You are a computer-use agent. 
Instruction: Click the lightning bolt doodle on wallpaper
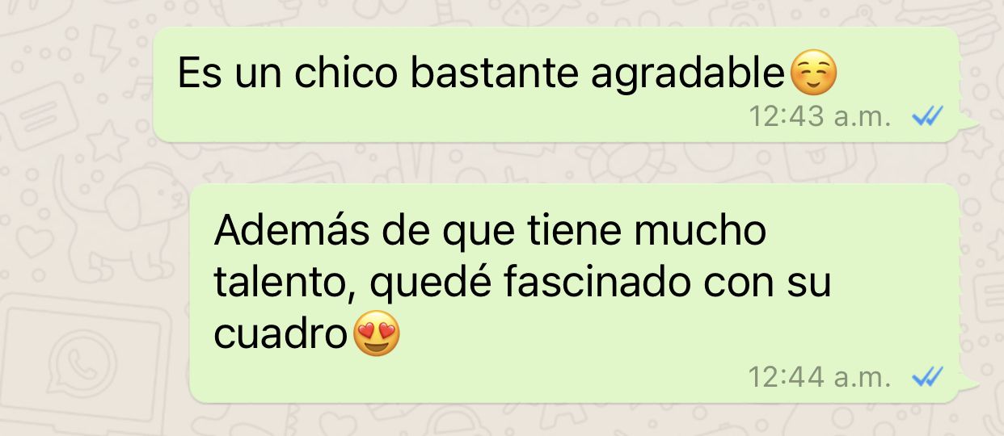pyautogui.click(x=102, y=48)
